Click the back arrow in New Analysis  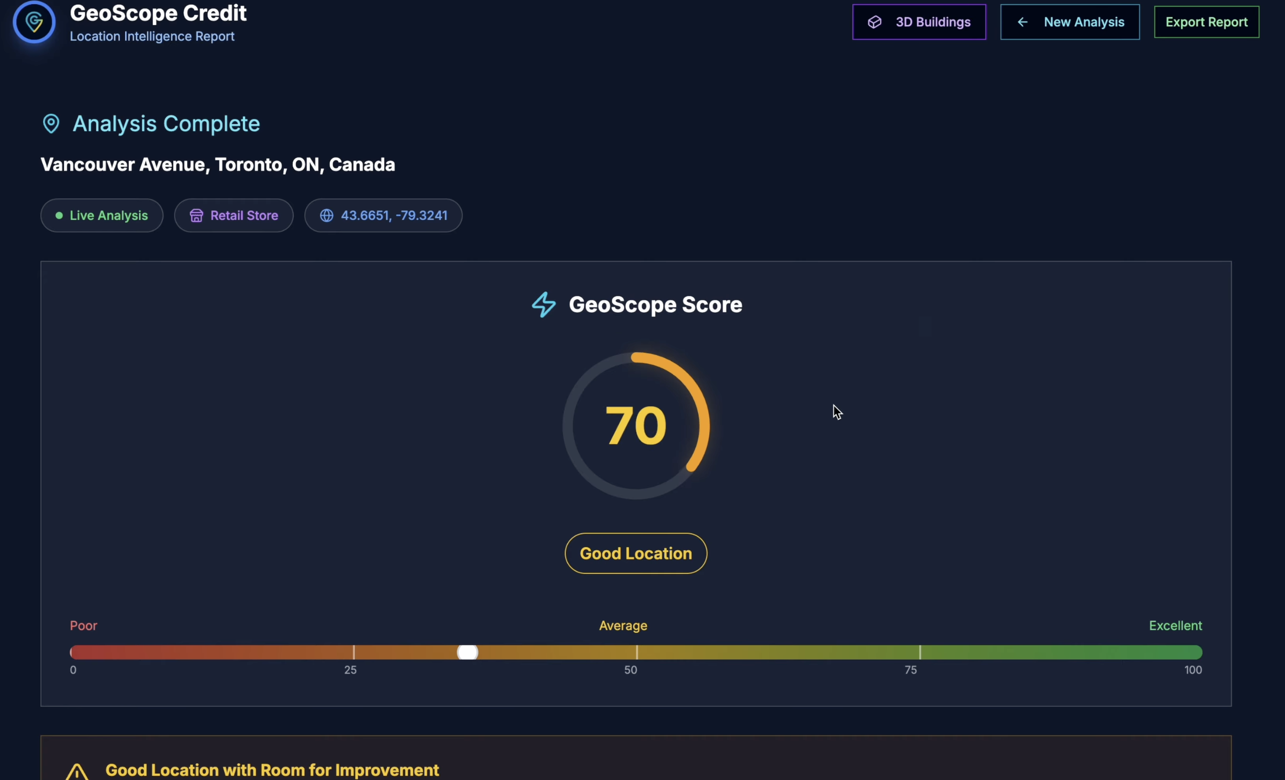coord(1022,22)
